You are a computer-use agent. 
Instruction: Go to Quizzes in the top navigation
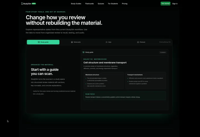[101, 4]
